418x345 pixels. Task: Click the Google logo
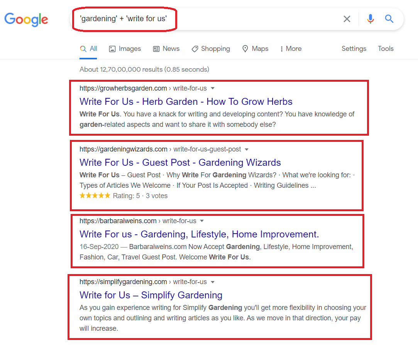(26, 19)
